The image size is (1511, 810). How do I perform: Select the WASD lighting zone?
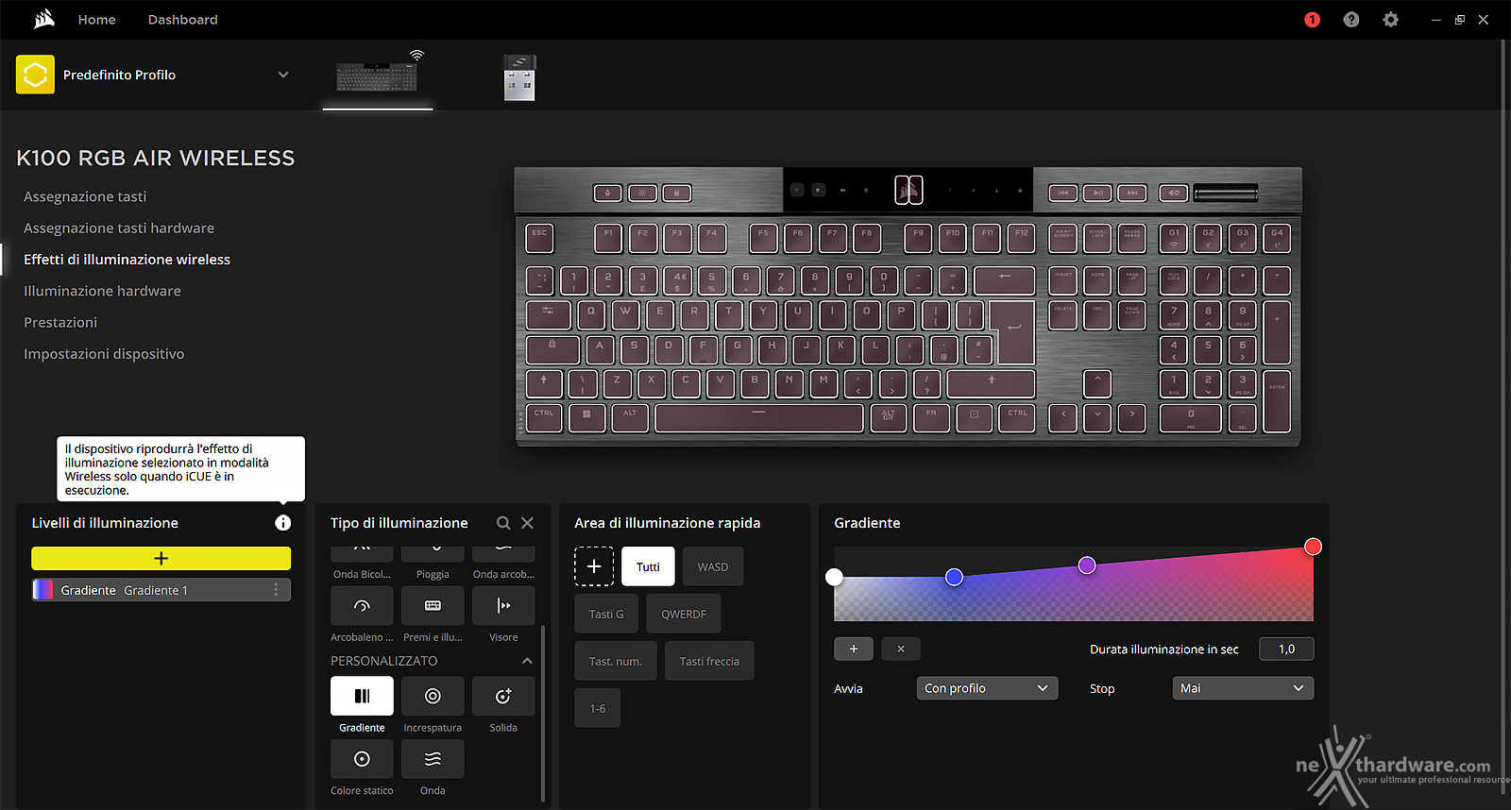coord(713,566)
